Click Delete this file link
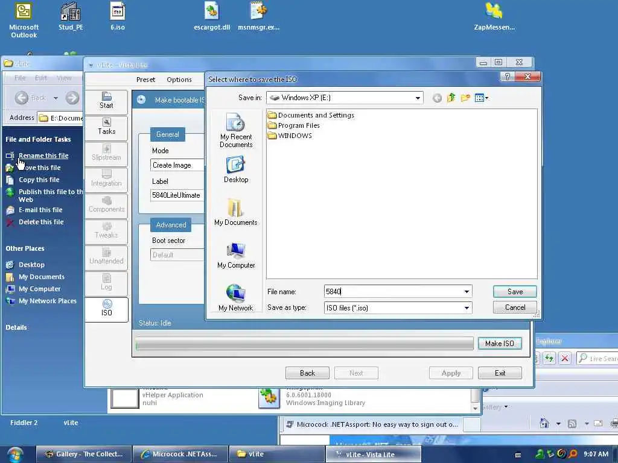Screen dimensions: 618x463 pos(41,222)
